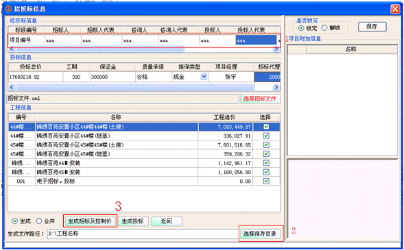
Task: Click the 工程造价 column header
Action: (224, 117)
